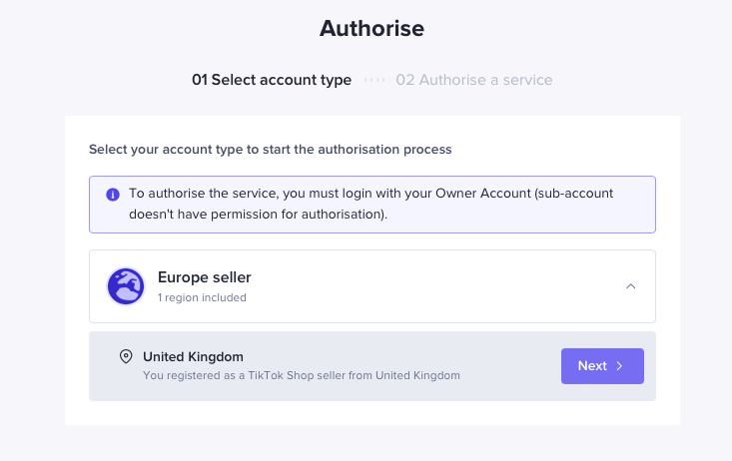Click the Owner Account notice banner text
This screenshot has width=732, height=461.
369,204
